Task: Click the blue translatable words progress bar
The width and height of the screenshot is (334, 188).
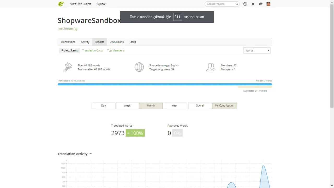Action: click(165, 84)
